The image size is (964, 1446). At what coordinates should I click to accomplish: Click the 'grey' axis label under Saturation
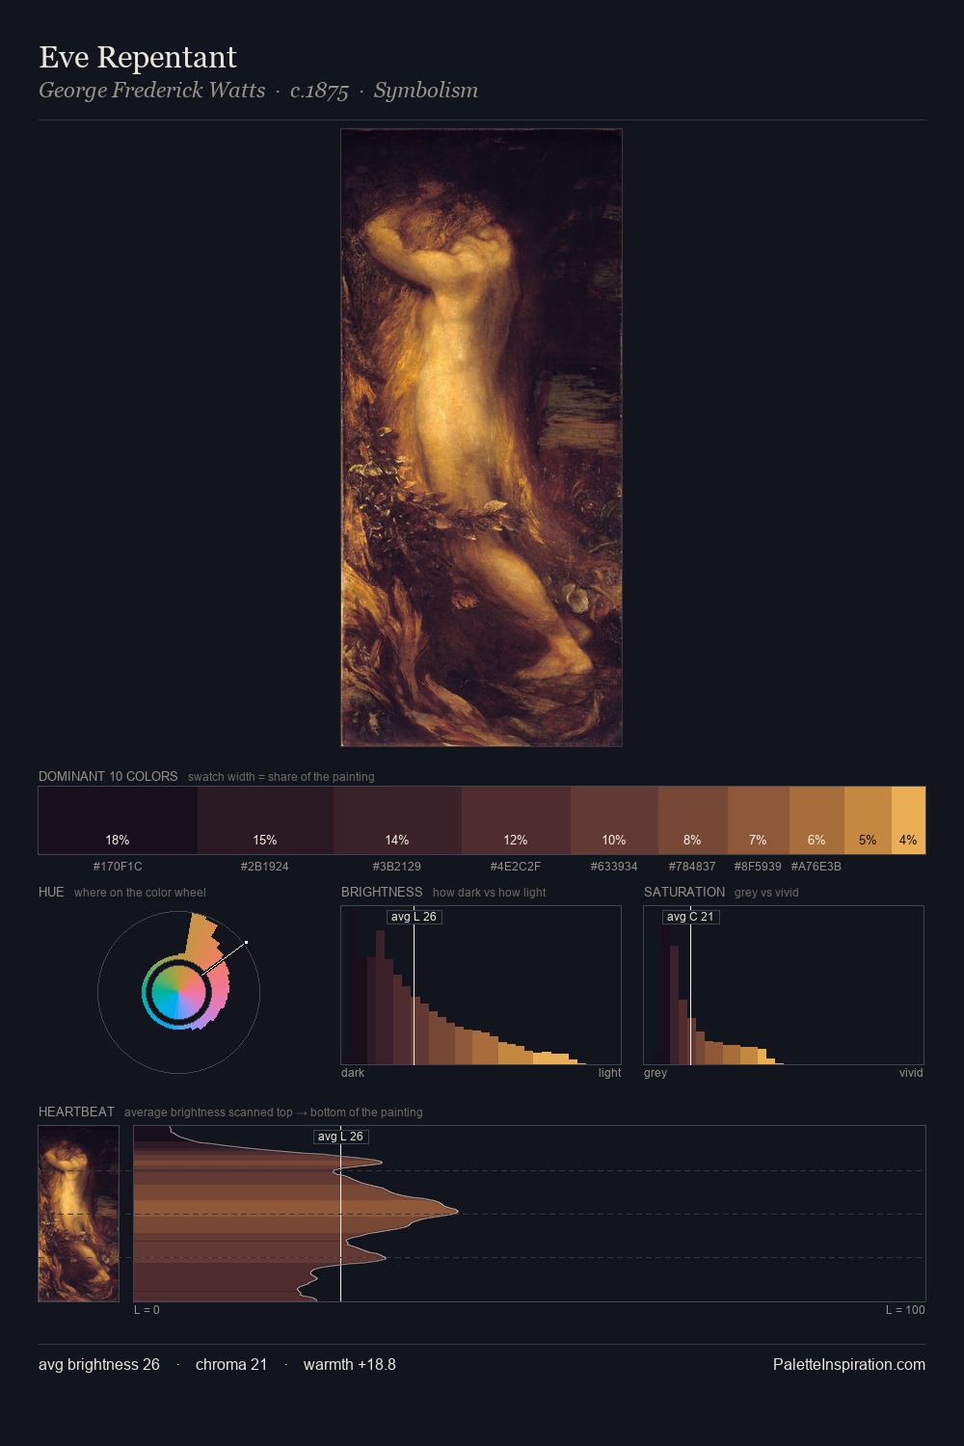pos(656,1073)
